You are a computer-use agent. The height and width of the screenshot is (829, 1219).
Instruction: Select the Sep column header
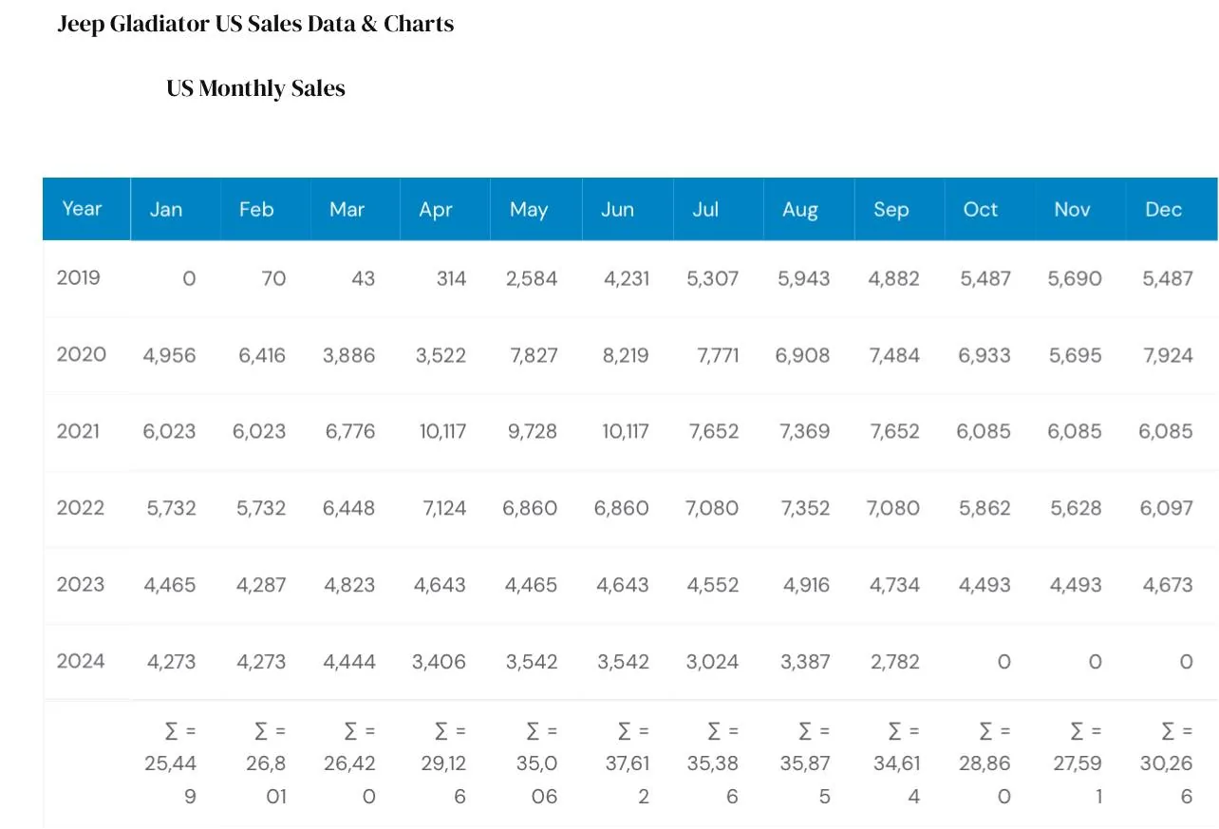click(891, 209)
